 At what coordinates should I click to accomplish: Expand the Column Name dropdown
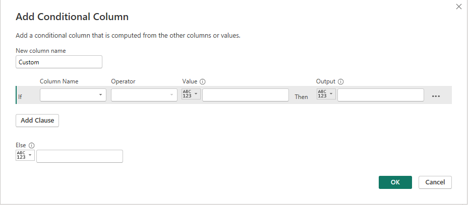(x=73, y=95)
